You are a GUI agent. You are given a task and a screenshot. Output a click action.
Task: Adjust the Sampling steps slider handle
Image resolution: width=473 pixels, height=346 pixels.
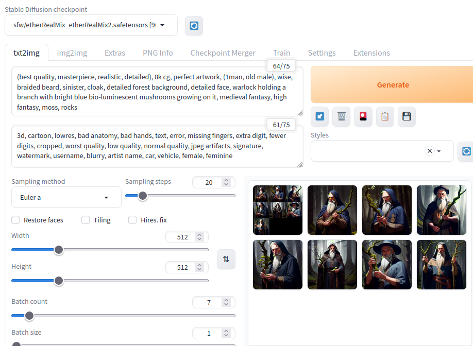tap(142, 196)
